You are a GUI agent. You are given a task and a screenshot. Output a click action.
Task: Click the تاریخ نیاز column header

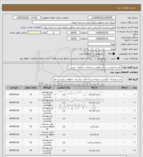tap(14, 87)
